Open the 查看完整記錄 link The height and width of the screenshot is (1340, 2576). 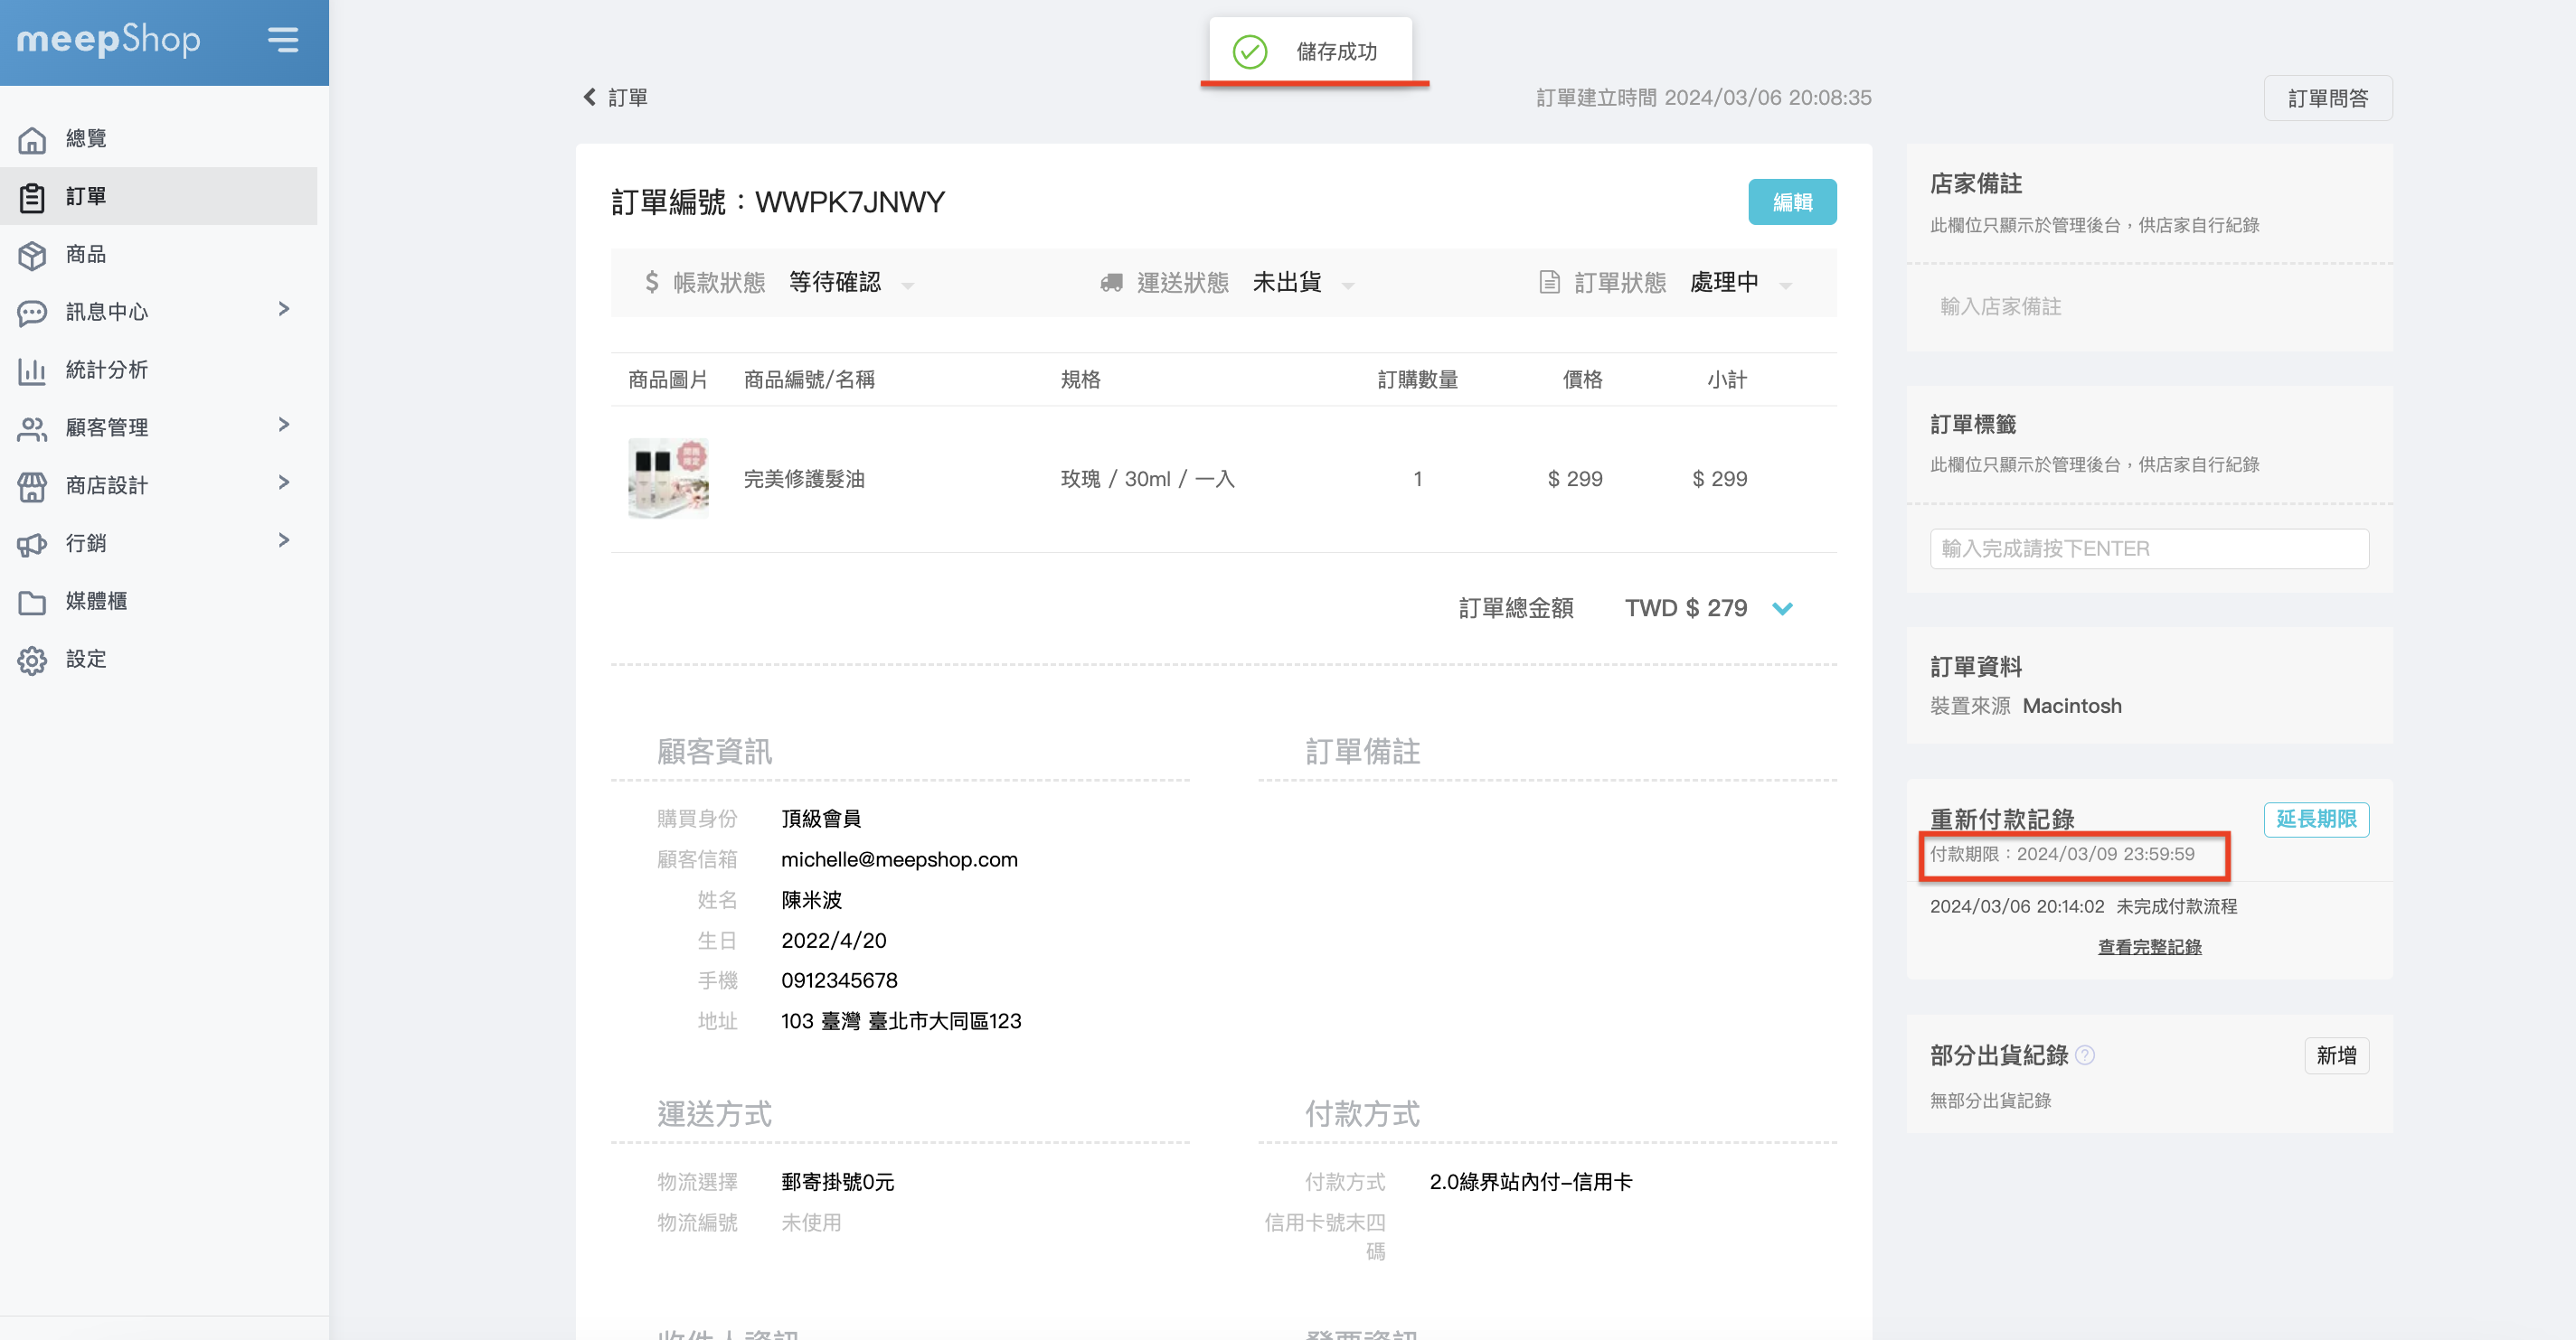pos(2148,946)
